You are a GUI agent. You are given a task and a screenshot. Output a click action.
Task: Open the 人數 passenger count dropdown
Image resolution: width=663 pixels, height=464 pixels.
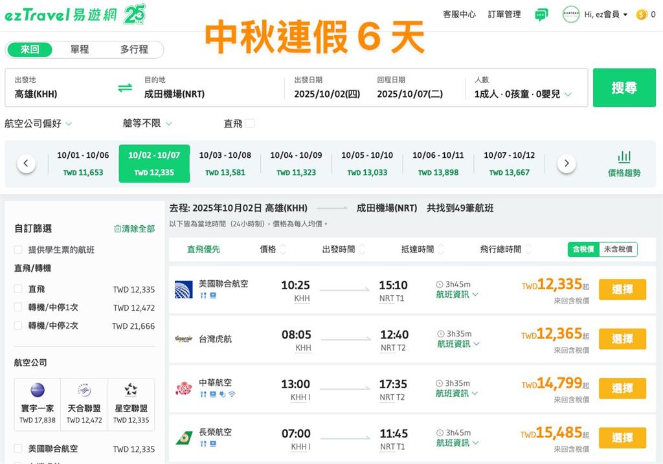[x=523, y=94]
